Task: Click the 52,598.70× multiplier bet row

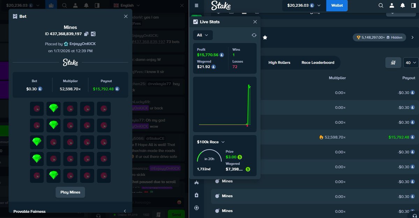Action: [x=315, y=137]
